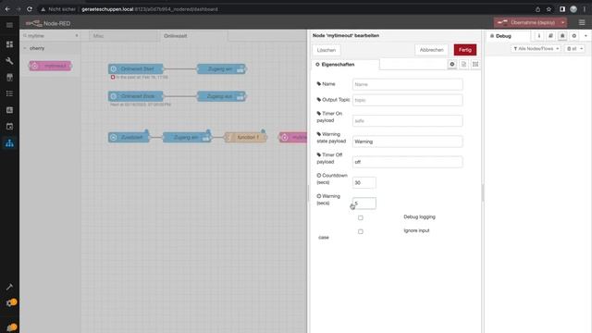Screen dimensions: 592x333
Task: Open the sidebar tabs dropdown arrow
Action: 586,36
